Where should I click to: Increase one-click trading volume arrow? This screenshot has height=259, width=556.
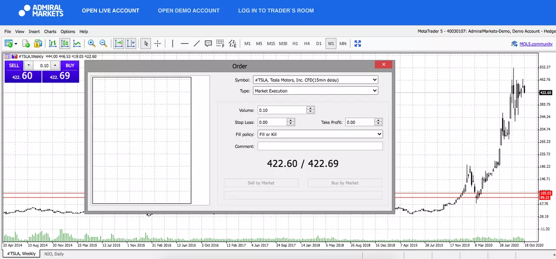coord(55,66)
